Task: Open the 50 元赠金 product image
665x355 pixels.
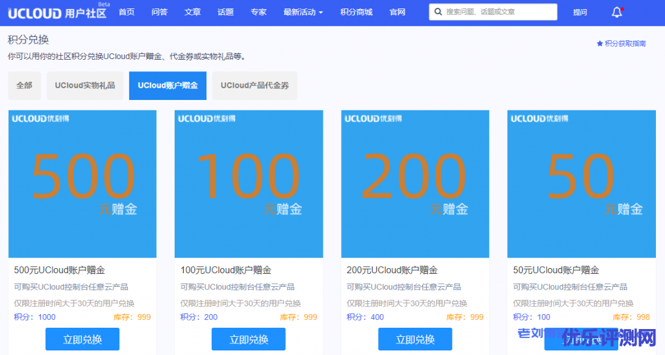Action: click(x=581, y=184)
